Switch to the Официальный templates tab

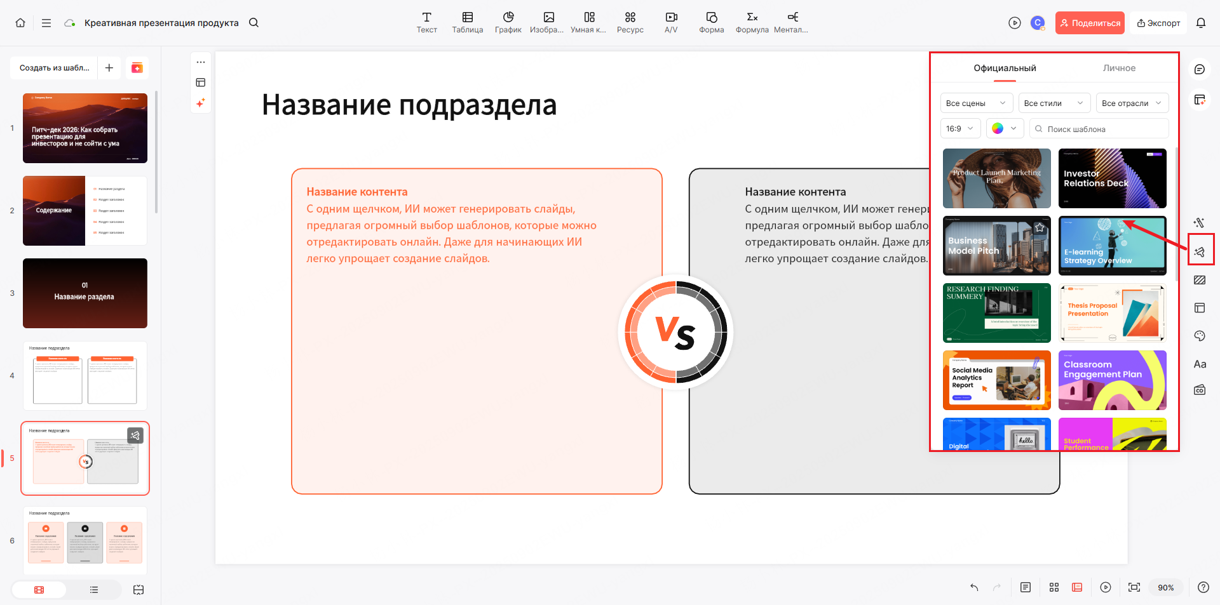click(1003, 68)
